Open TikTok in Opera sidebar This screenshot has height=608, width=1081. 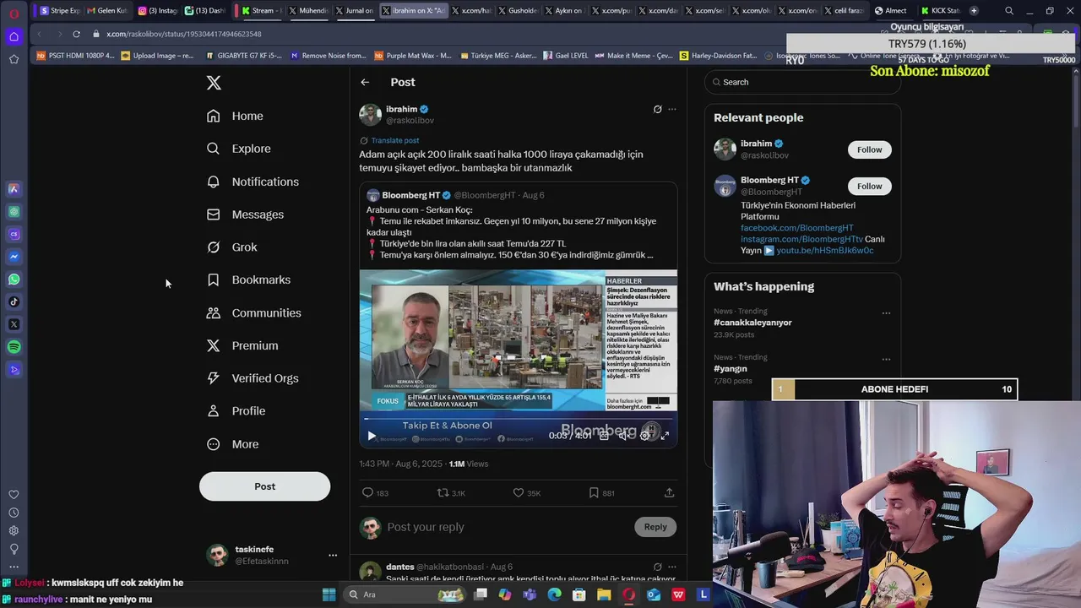pyautogui.click(x=14, y=302)
